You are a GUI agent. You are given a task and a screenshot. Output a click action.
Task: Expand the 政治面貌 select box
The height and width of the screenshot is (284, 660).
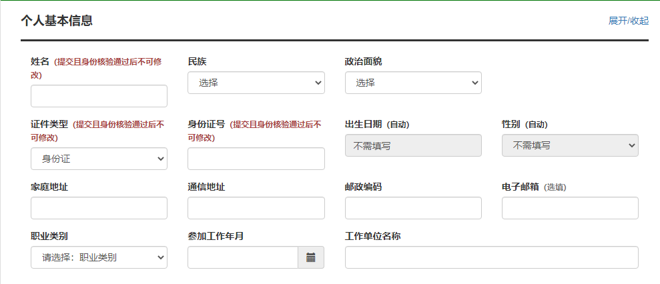click(x=412, y=83)
